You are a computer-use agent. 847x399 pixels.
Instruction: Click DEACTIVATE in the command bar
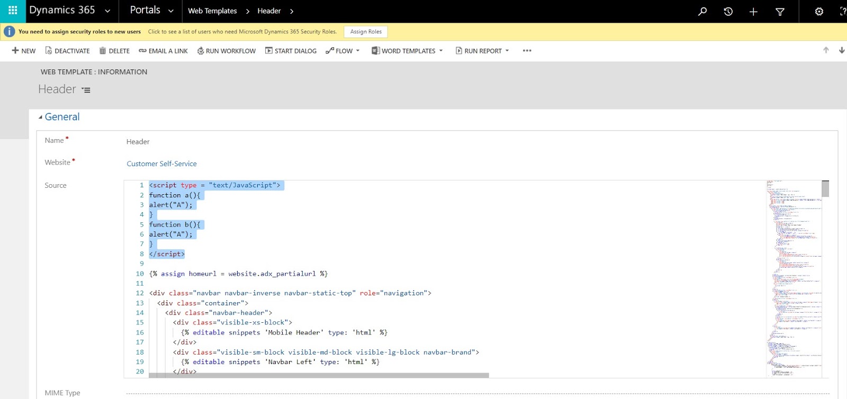pos(68,51)
